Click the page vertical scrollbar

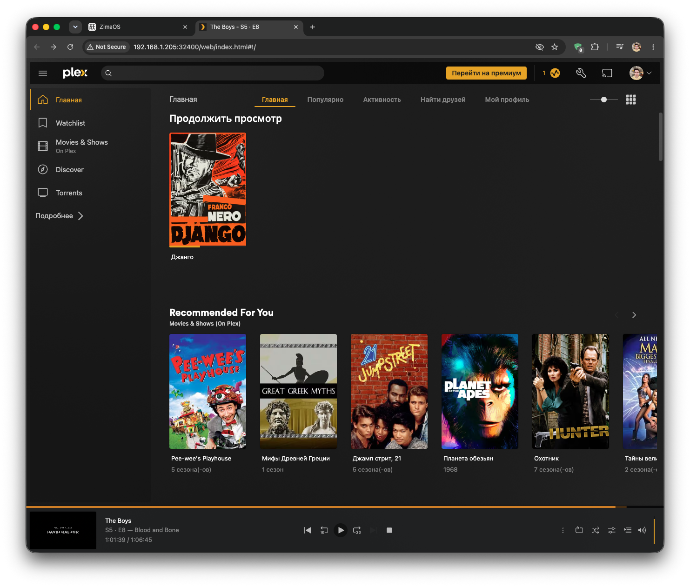pos(661,137)
